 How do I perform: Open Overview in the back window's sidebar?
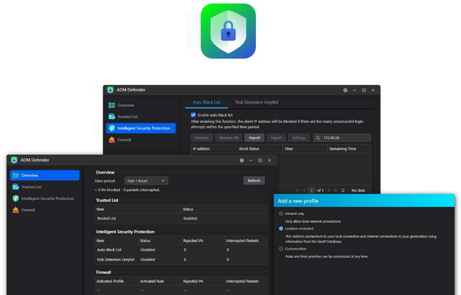141,105
